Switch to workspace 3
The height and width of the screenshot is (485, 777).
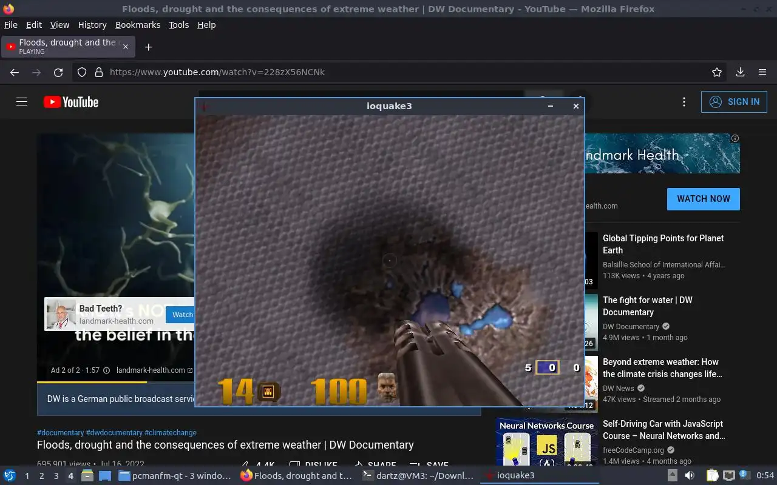[x=56, y=476]
